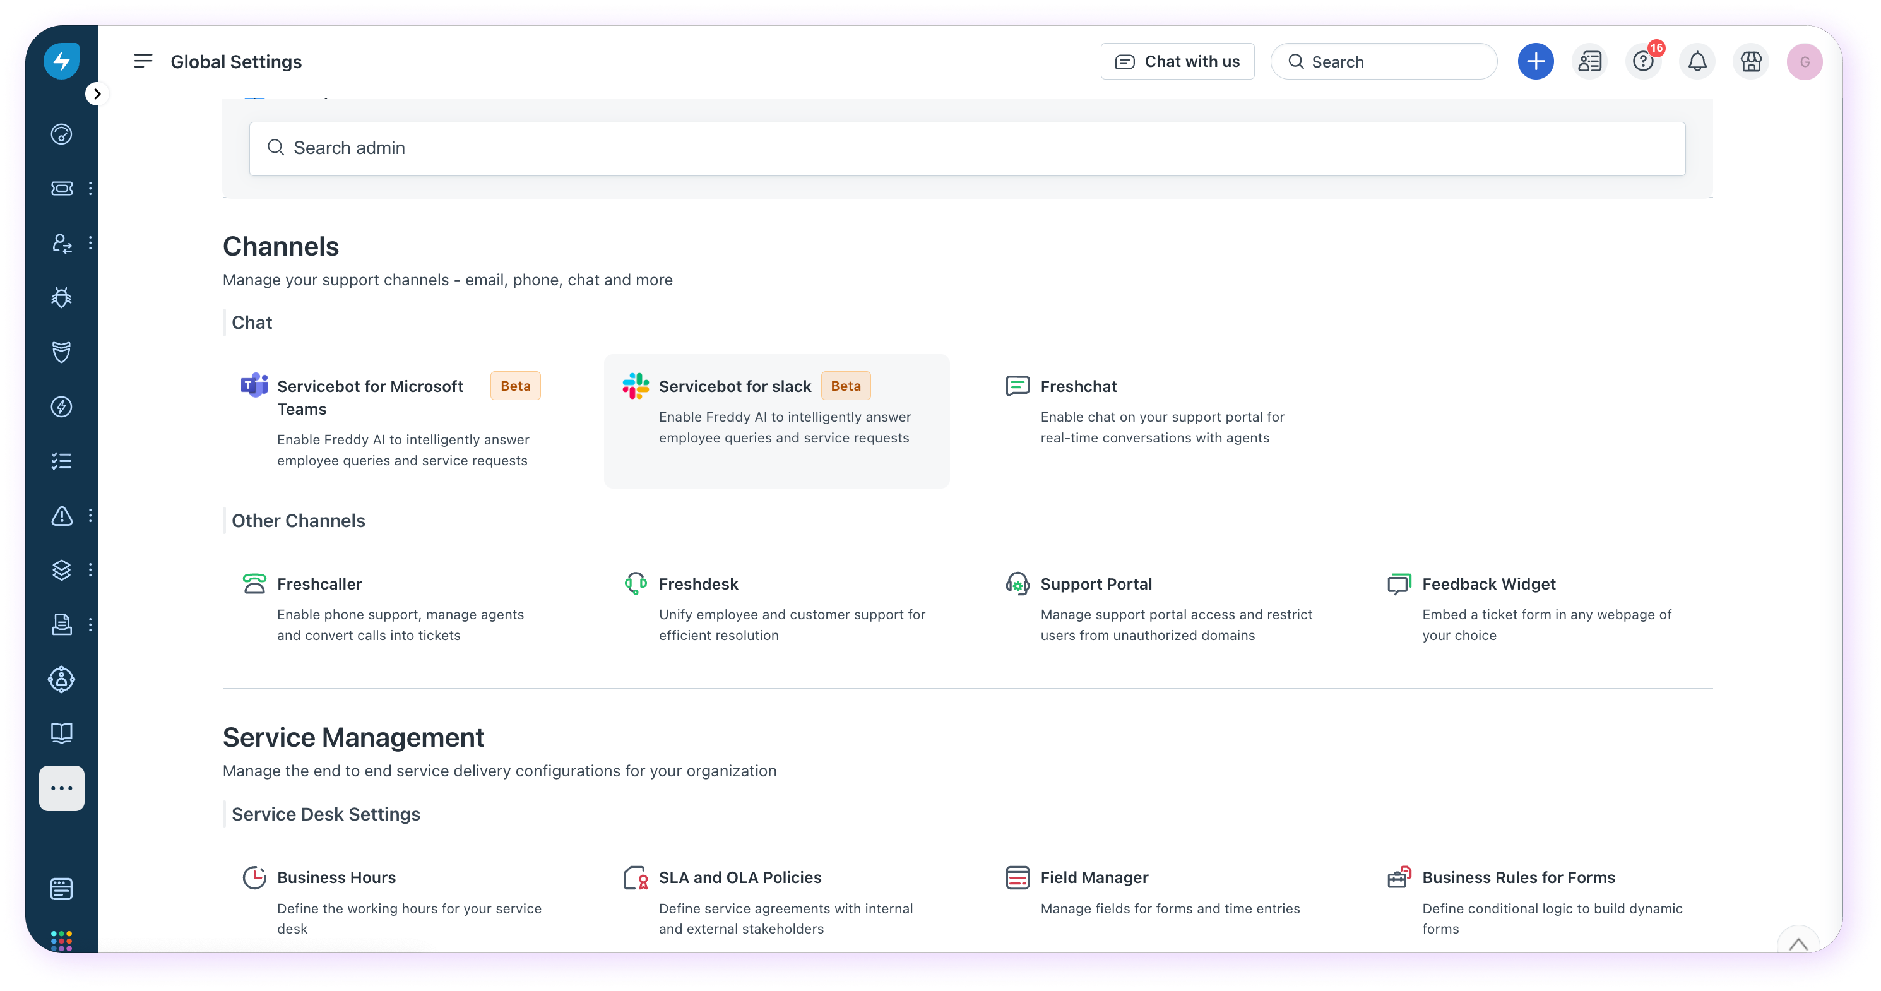The height and width of the screenshot is (991, 1881).
Task: Expand the sidebar with chevron arrow
Action: coord(97,93)
